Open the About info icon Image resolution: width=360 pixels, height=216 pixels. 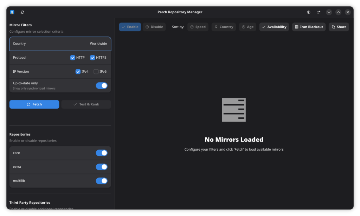[309, 12]
